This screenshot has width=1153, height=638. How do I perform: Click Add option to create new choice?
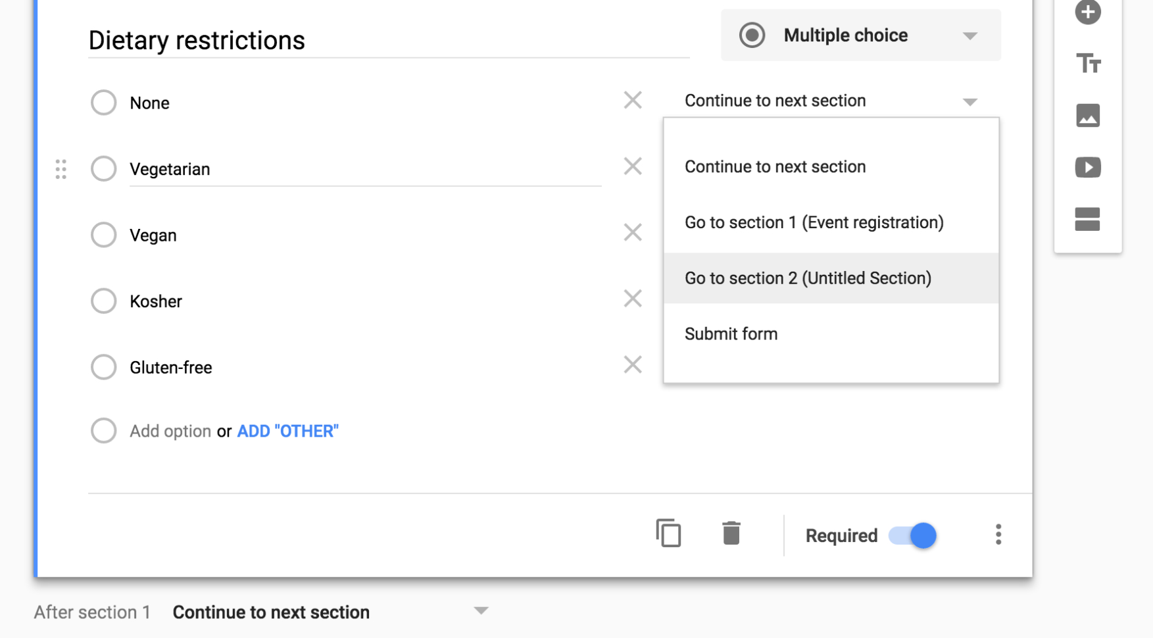coord(170,431)
